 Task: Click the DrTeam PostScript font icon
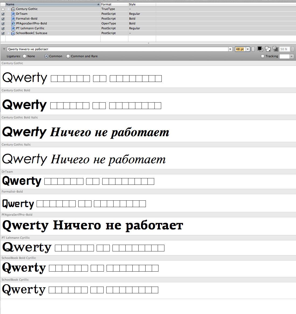click(x=13, y=14)
